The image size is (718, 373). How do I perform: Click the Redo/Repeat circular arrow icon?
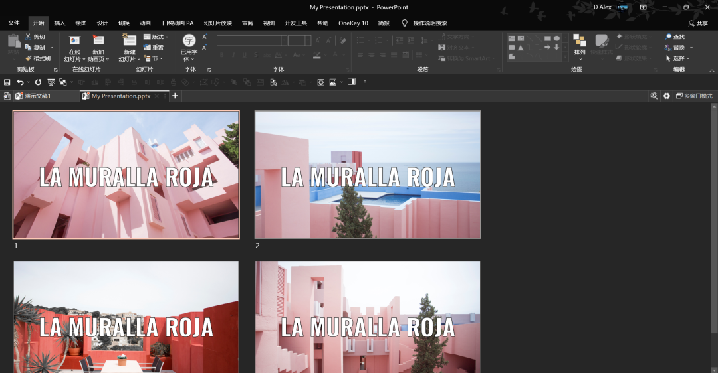(x=38, y=82)
